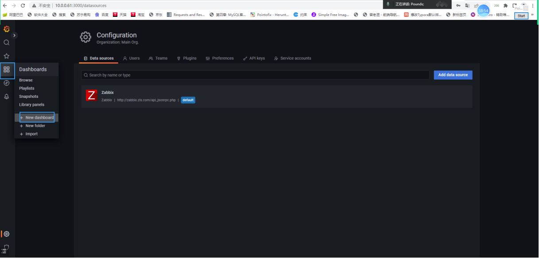Open the Extensions puzzle-piece icon
The height and width of the screenshot is (258, 539).
[x=505, y=5]
